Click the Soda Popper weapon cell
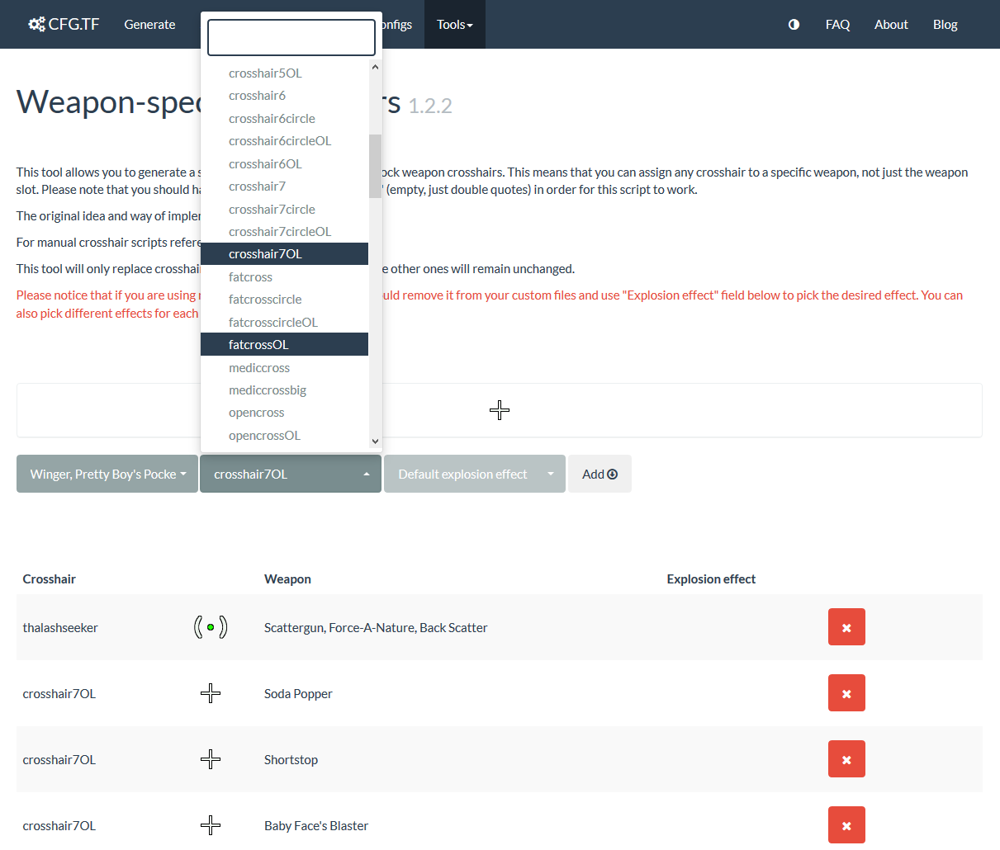The height and width of the screenshot is (850, 1000). 298,693
